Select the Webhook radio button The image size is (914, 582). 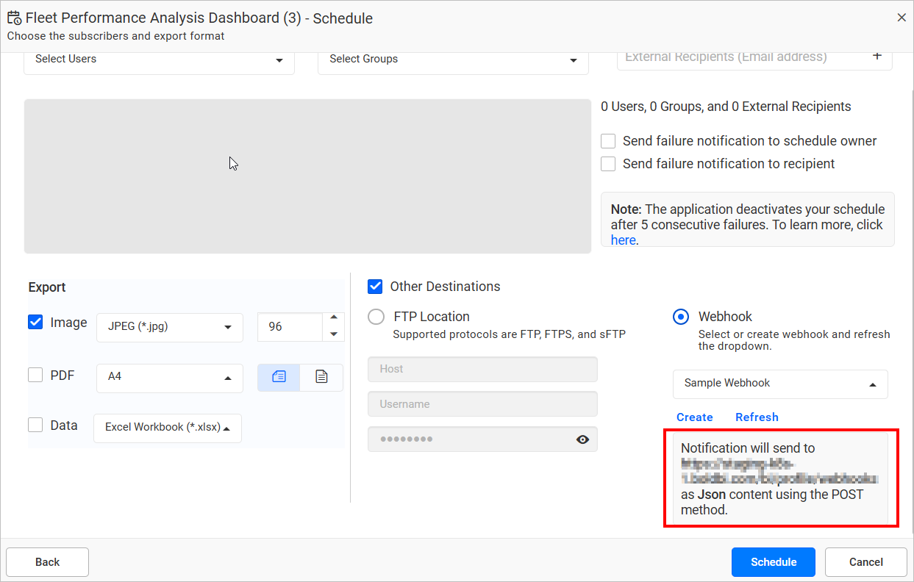coord(680,317)
